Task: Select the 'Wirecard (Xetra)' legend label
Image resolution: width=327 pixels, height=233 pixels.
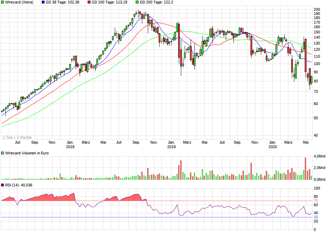Action: tap(19, 2)
